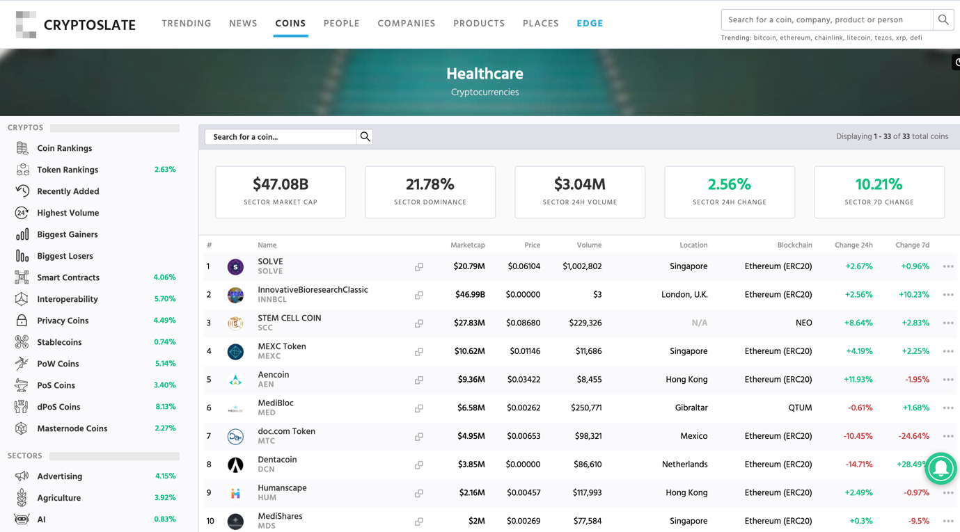Open the People nav tab
Image resolution: width=960 pixels, height=532 pixels.
pyautogui.click(x=342, y=24)
